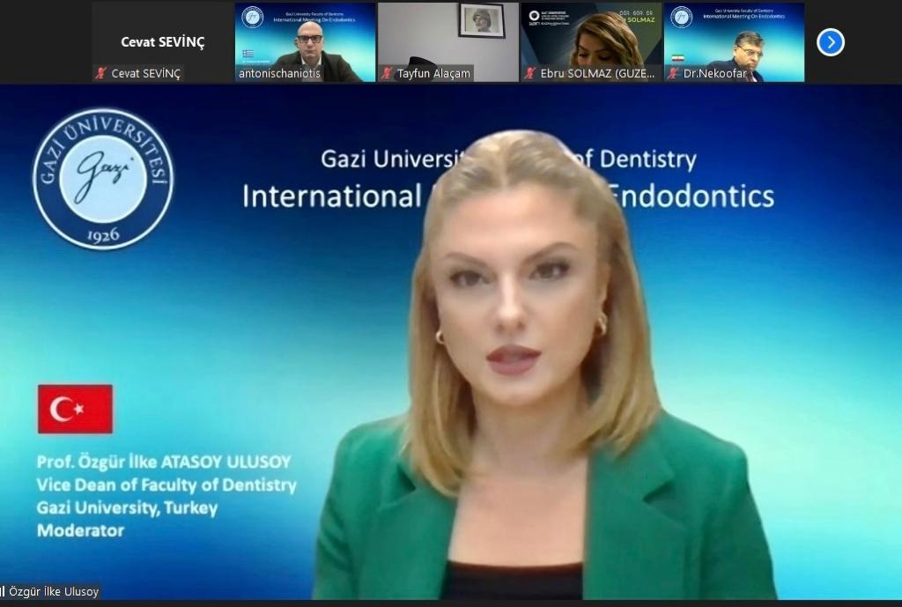Click the 'Özgür İlke Ulusoy' speaker name label
The width and height of the screenshot is (902, 607).
(x=54, y=591)
